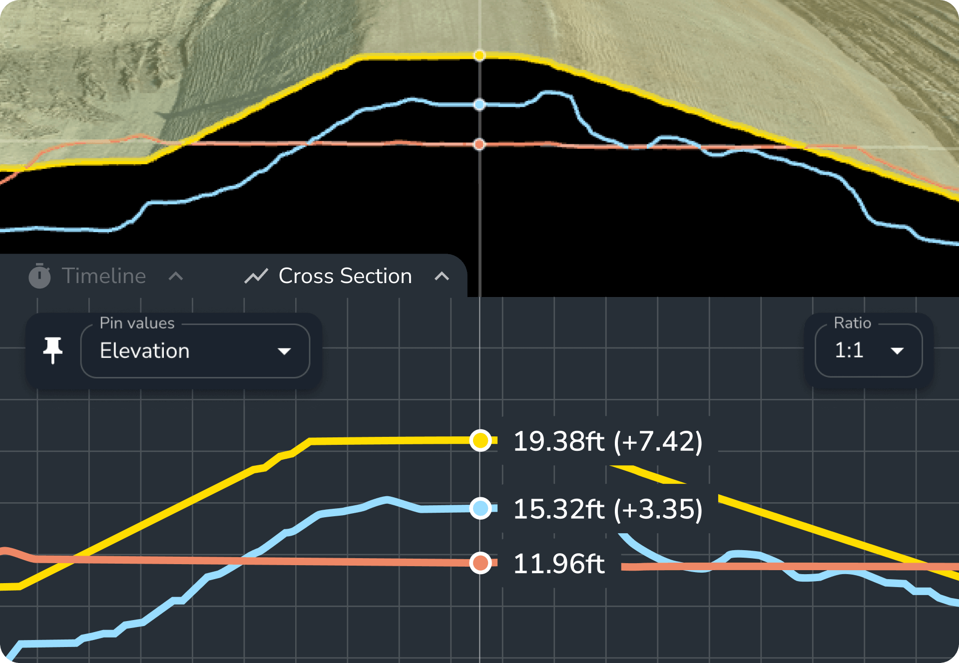This screenshot has height=663, width=959.
Task: Click the blue dot on the survey surface profile
Action: 480,104
